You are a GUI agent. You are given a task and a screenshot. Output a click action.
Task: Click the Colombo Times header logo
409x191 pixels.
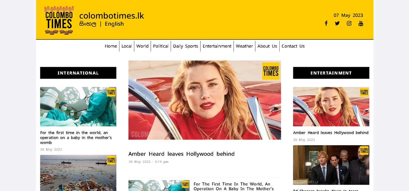point(59,20)
